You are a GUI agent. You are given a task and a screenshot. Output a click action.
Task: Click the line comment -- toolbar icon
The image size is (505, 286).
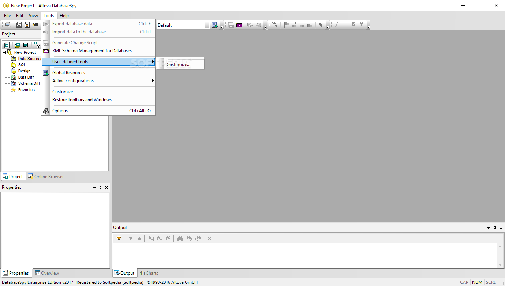pyautogui.click(x=345, y=25)
